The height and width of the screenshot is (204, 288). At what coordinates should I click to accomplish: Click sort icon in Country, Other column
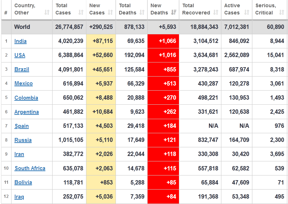[x=47, y=13]
